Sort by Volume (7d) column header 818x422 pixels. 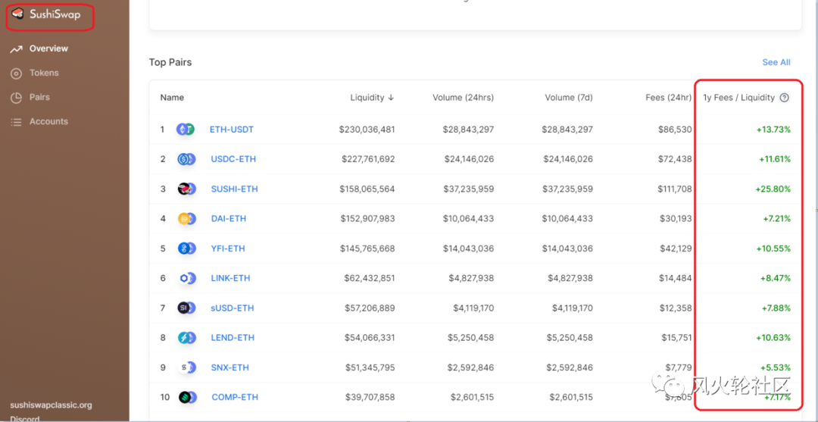(569, 98)
